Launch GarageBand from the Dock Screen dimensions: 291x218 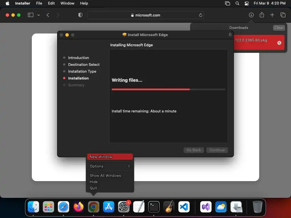click(x=169, y=207)
